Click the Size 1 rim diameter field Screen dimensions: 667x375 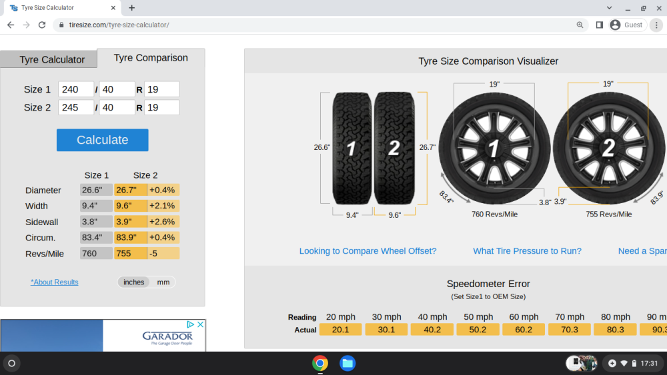(161, 90)
